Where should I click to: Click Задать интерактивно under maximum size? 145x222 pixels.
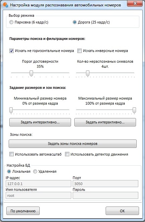click(x=105, y=122)
